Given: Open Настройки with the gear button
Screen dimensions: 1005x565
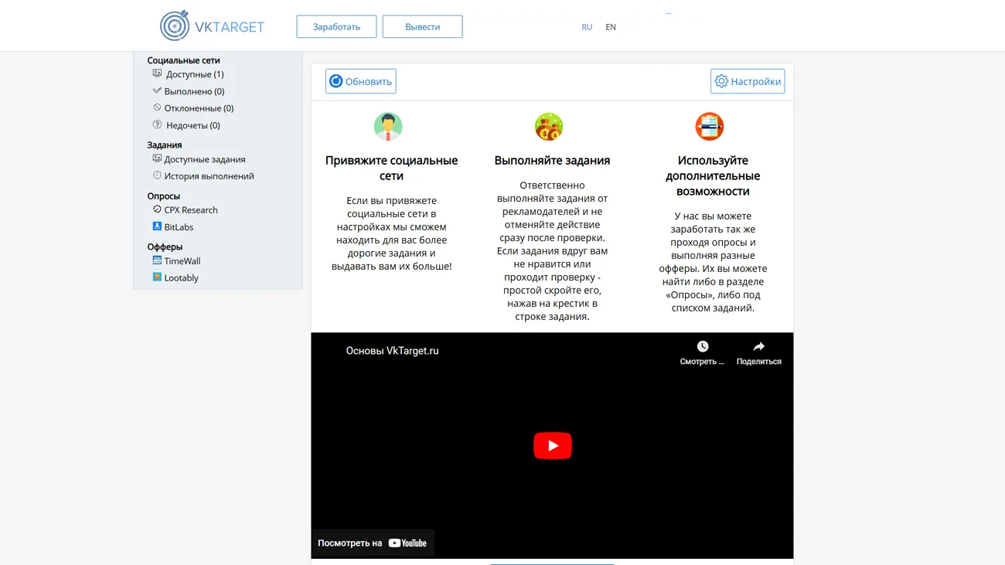Looking at the screenshot, I should coord(748,81).
